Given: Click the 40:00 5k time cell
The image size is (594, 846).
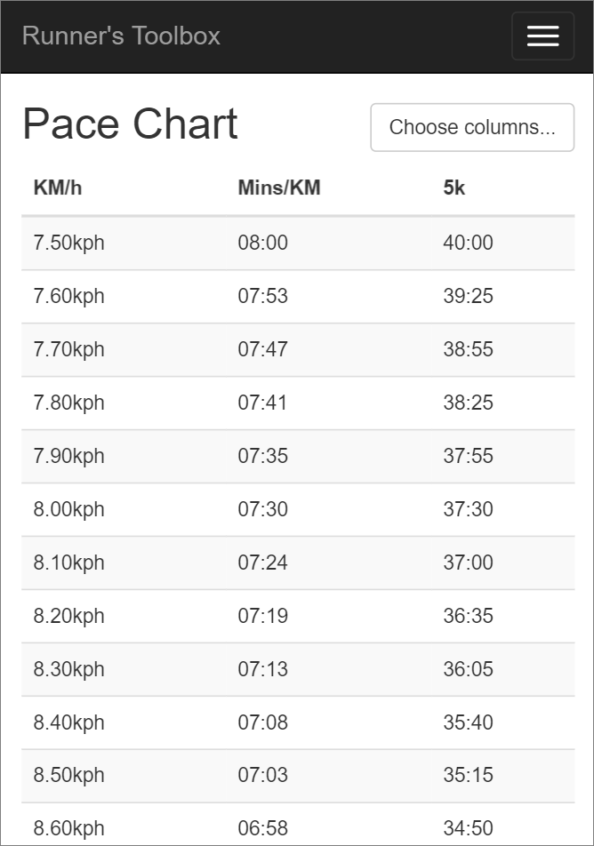Looking at the screenshot, I should pos(468,243).
